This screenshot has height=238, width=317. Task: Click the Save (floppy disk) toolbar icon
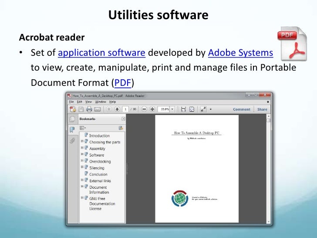click(81, 109)
